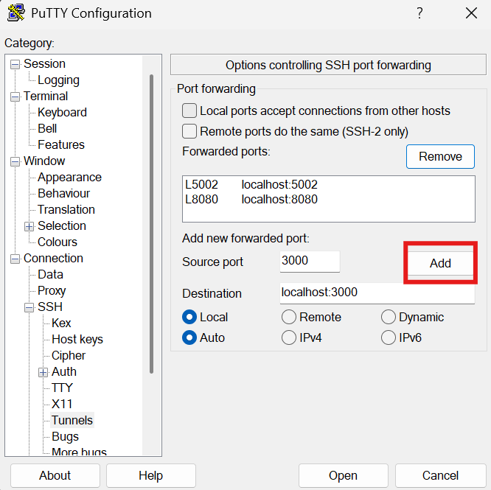Screen dimensions: 491x490
Task: Open the Kex category
Action: pos(61,323)
